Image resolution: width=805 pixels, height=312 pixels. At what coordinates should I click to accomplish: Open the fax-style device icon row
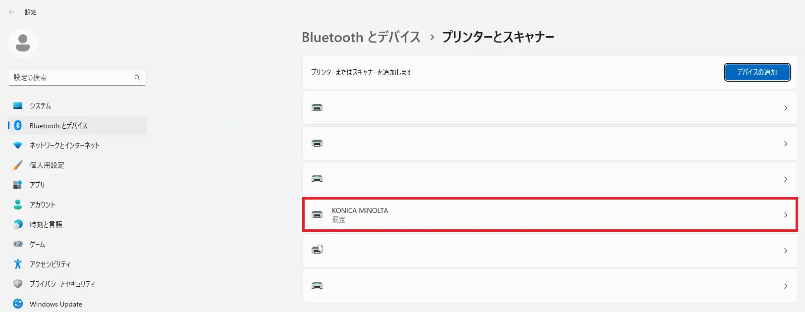550,251
